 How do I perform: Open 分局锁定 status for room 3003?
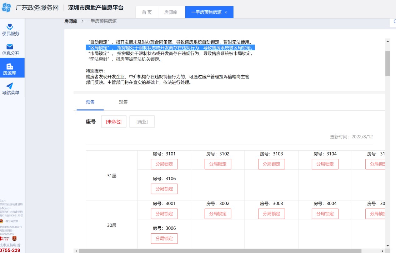click(x=271, y=214)
